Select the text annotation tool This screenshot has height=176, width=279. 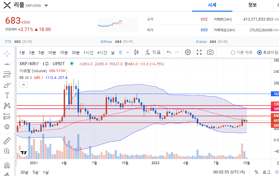(x=7, y=95)
